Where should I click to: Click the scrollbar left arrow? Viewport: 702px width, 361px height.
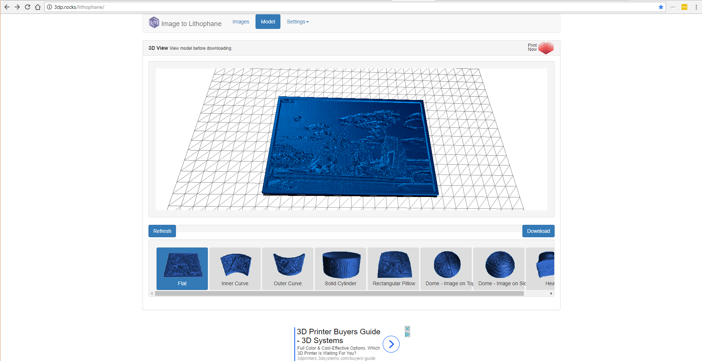pyautogui.click(x=152, y=294)
